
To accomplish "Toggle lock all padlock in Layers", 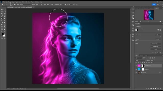I will [x=146, y=63].
